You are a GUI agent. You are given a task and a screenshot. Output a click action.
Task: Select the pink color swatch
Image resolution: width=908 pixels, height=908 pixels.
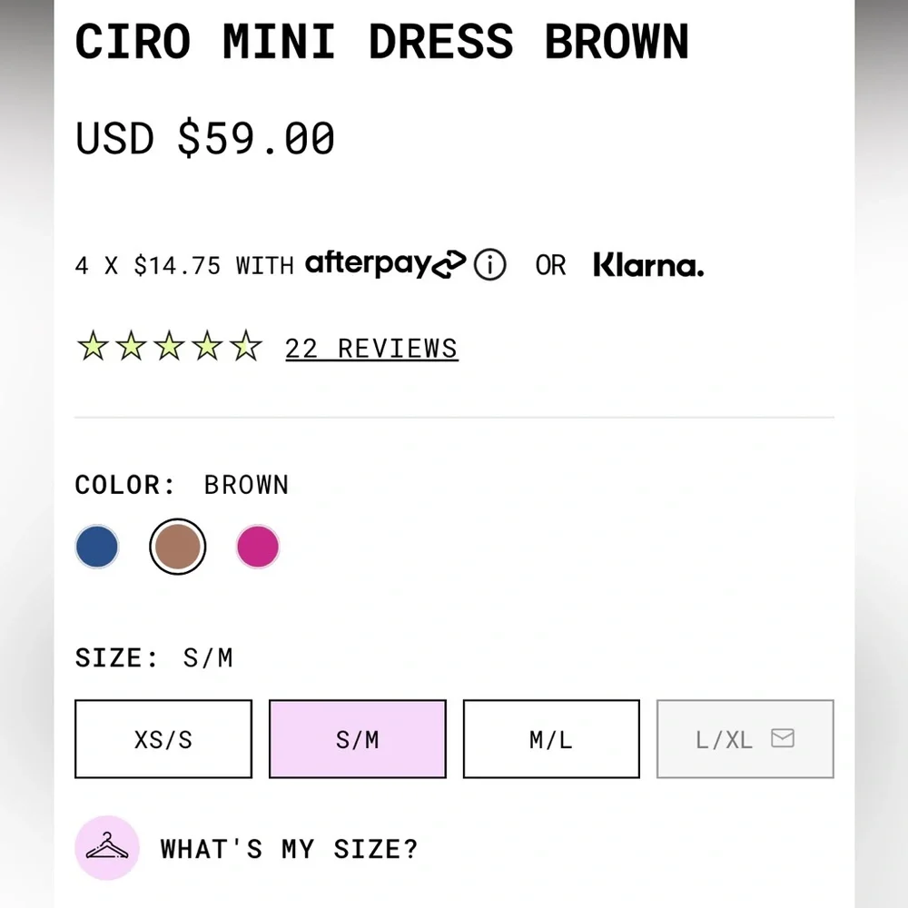[257, 546]
